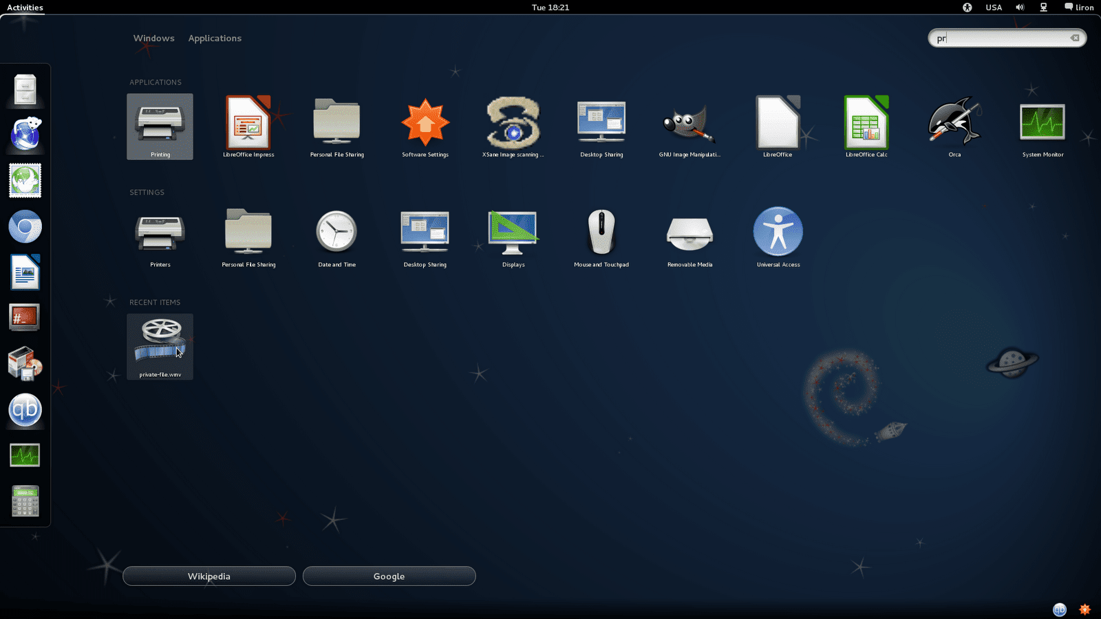The height and width of the screenshot is (619, 1101).
Task: Open Software Settings application
Action: pos(425,127)
